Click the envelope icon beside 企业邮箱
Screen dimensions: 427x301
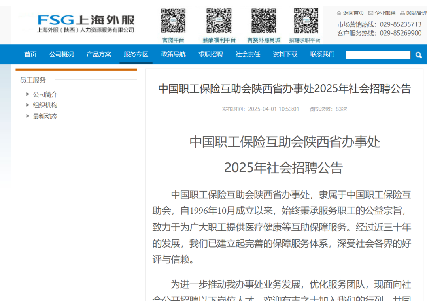pos(370,13)
